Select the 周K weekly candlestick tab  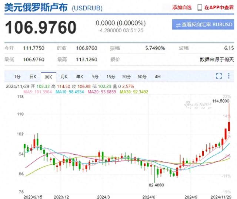(49, 77)
